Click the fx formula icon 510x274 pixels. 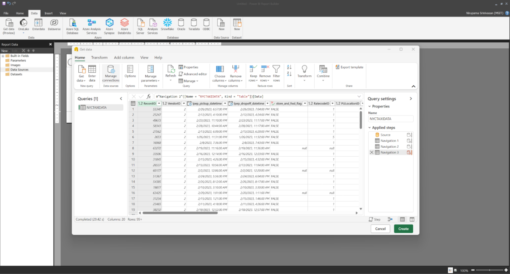pyautogui.click(x=149, y=96)
